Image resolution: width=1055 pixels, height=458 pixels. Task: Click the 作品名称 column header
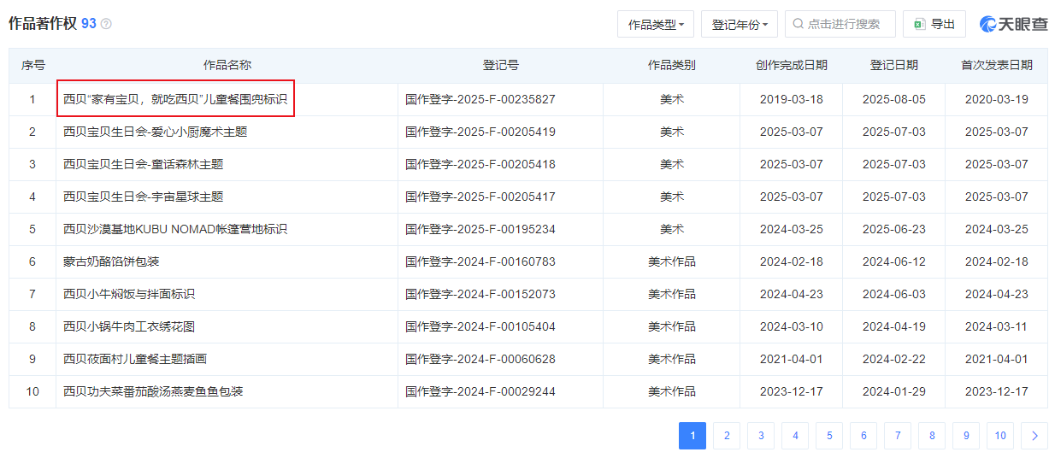[x=227, y=65]
